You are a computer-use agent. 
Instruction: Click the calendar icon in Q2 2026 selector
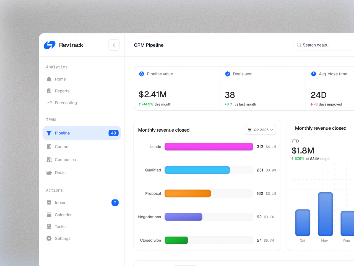[249, 130]
